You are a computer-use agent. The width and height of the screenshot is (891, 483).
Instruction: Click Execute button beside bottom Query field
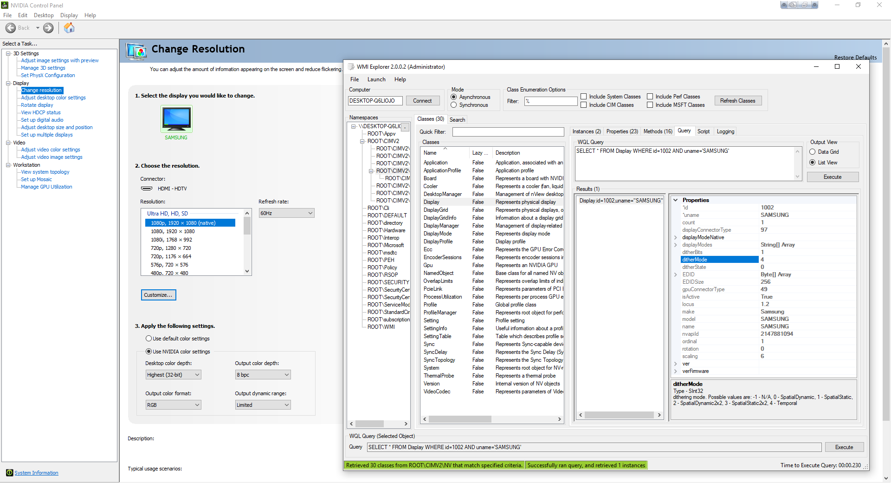(x=844, y=447)
